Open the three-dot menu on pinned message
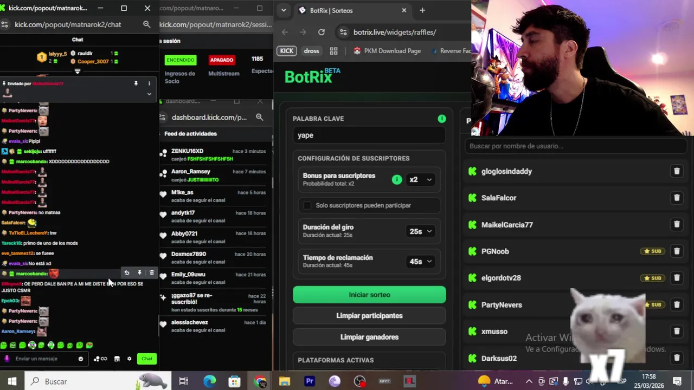This screenshot has height=390, width=694. tap(149, 83)
